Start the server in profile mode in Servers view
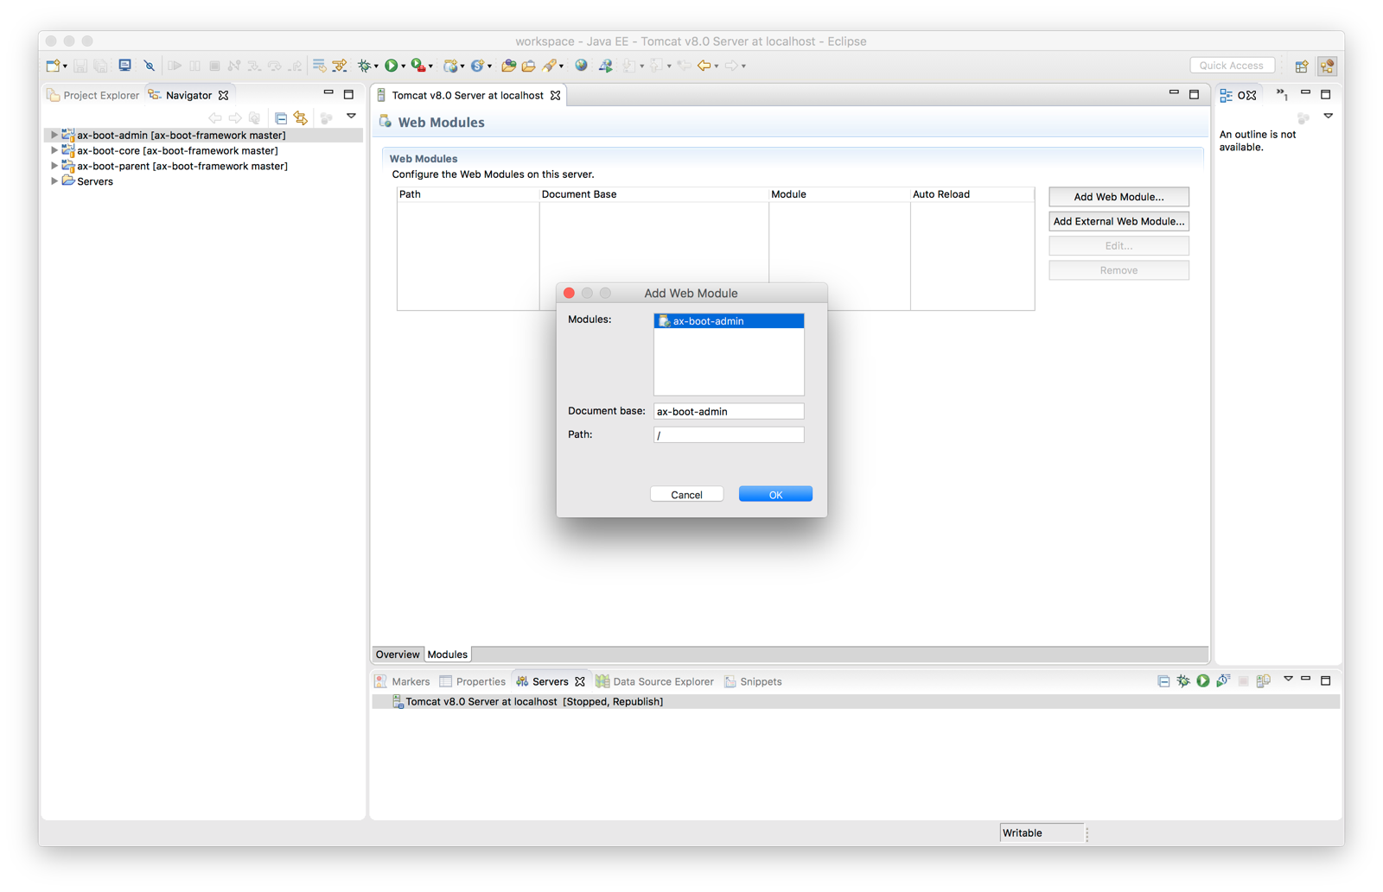This screenshot has width=1383, height=892. pos(1223,681)
